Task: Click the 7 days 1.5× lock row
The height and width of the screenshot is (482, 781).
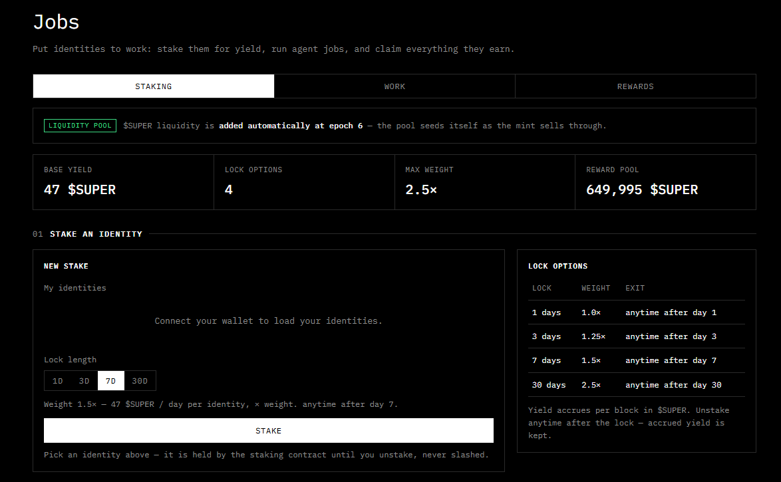Action: (x=637, y=360)
